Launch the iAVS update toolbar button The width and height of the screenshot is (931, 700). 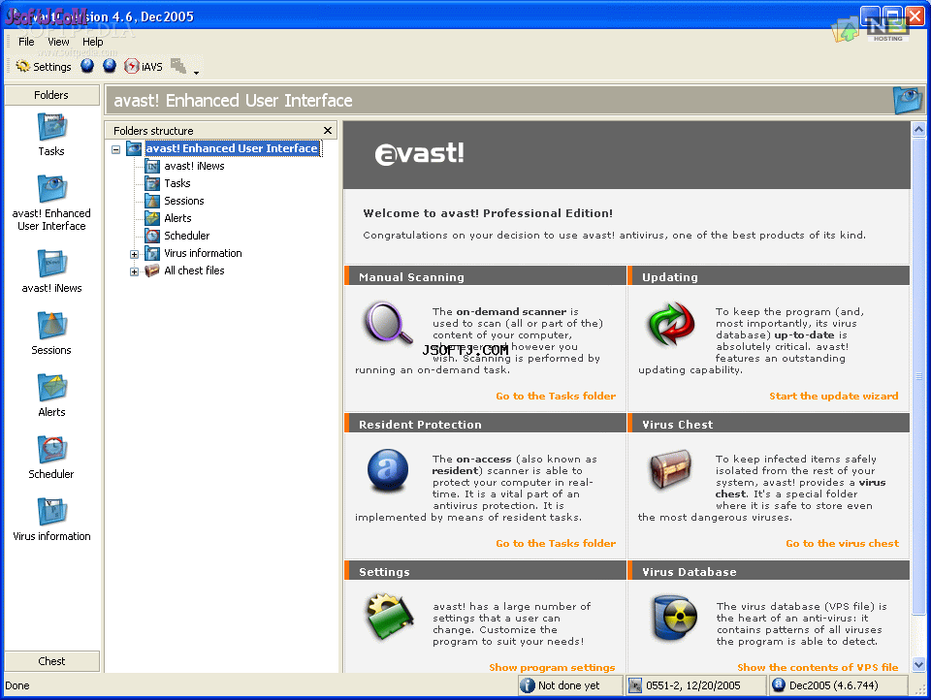144,67
